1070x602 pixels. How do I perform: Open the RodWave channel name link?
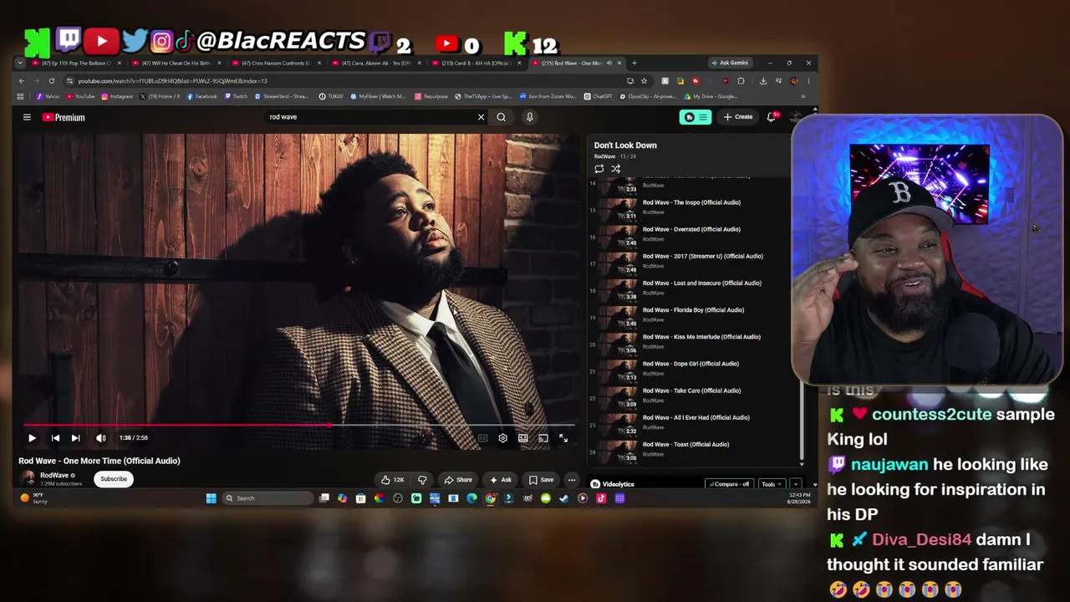(x=54, y=475)
